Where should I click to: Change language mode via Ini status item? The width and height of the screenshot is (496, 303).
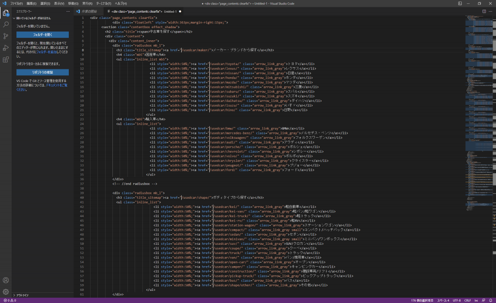tap(476, 301)
